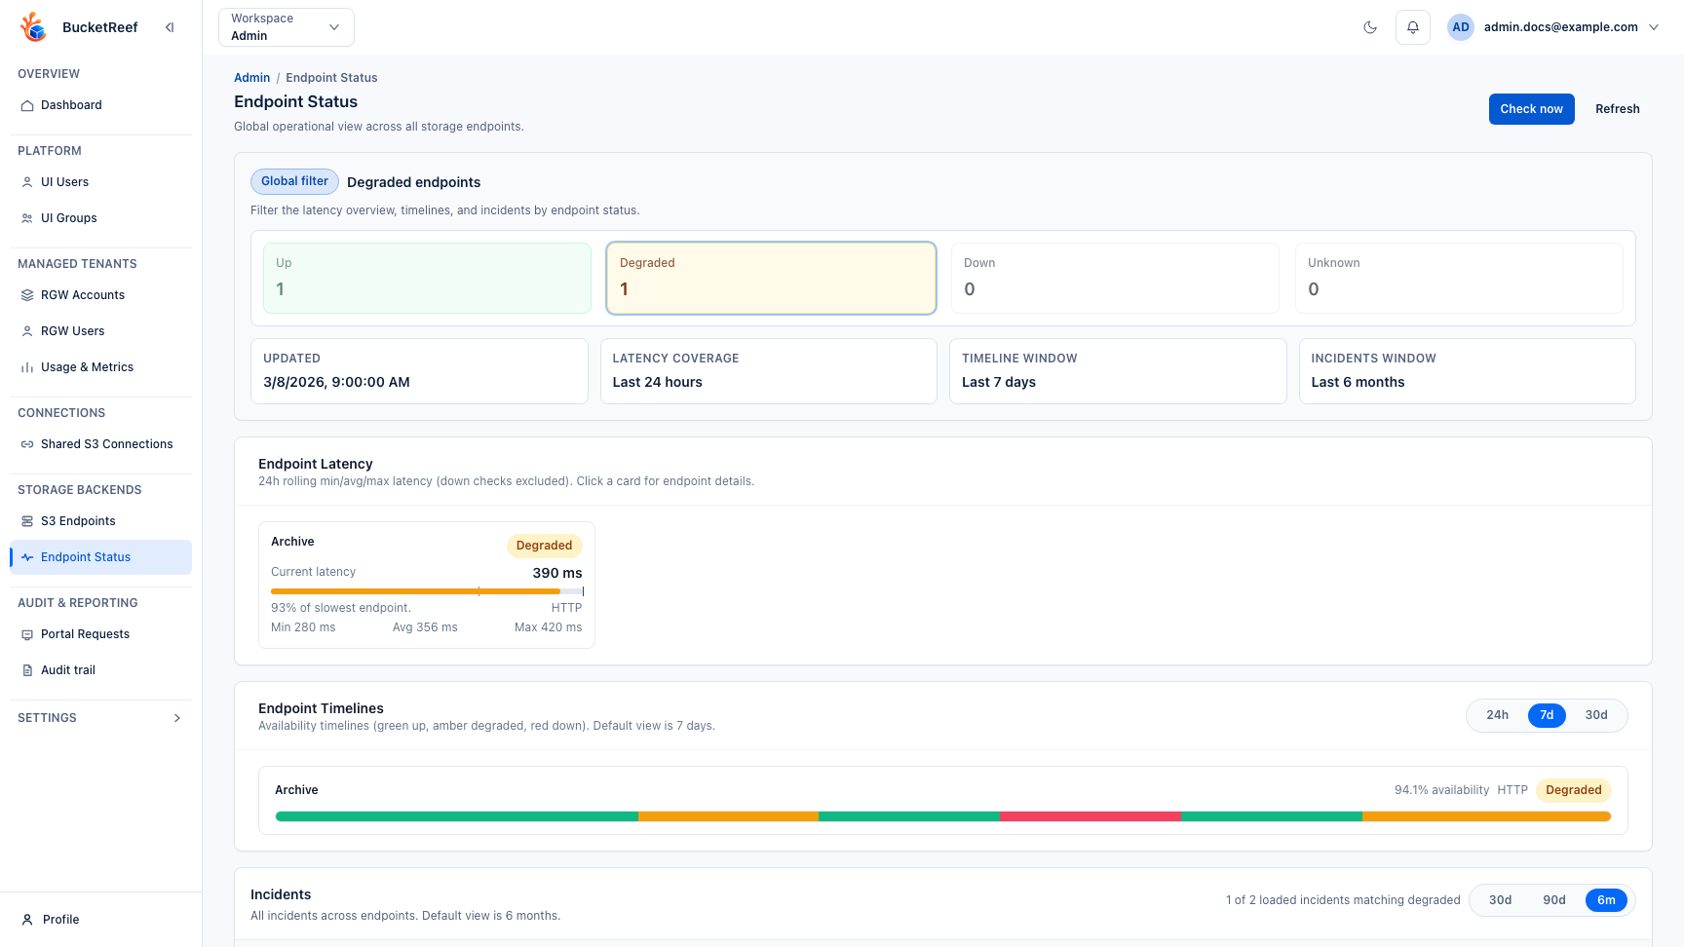The height and width of the screenshot is (947, 1684).
Task: Select the 7d timeline range
Action: (x=1547, y=715)
